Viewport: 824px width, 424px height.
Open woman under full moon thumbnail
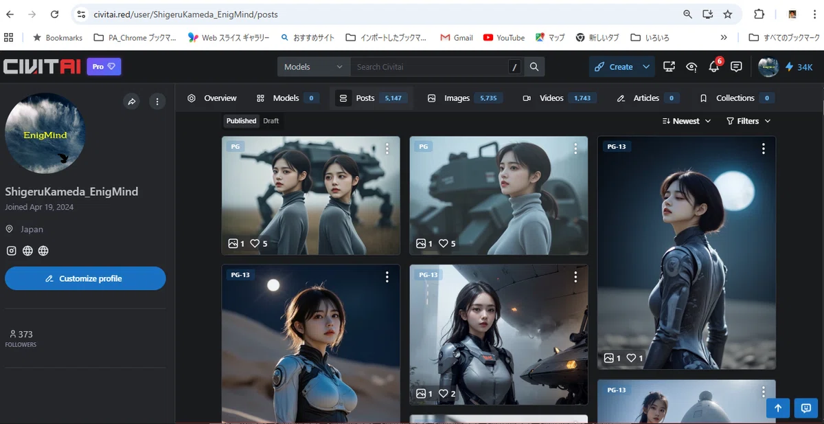(x=687, y=253)
